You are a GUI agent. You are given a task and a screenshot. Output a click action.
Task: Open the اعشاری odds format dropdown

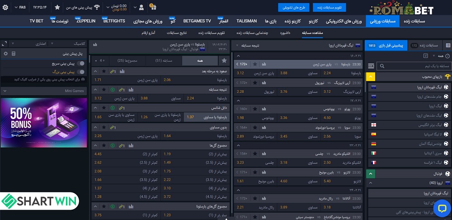28,44
